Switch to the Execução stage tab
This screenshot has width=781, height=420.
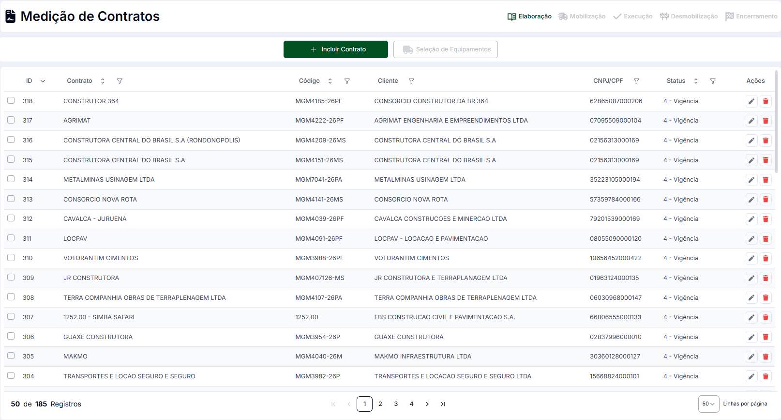(x=632, y=16)
